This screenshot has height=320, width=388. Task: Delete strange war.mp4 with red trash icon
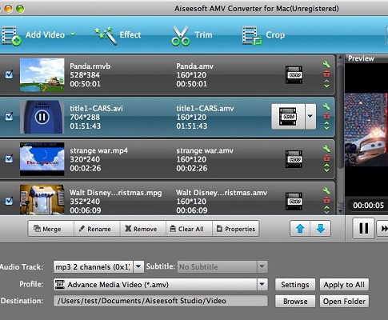pos(326,158)
